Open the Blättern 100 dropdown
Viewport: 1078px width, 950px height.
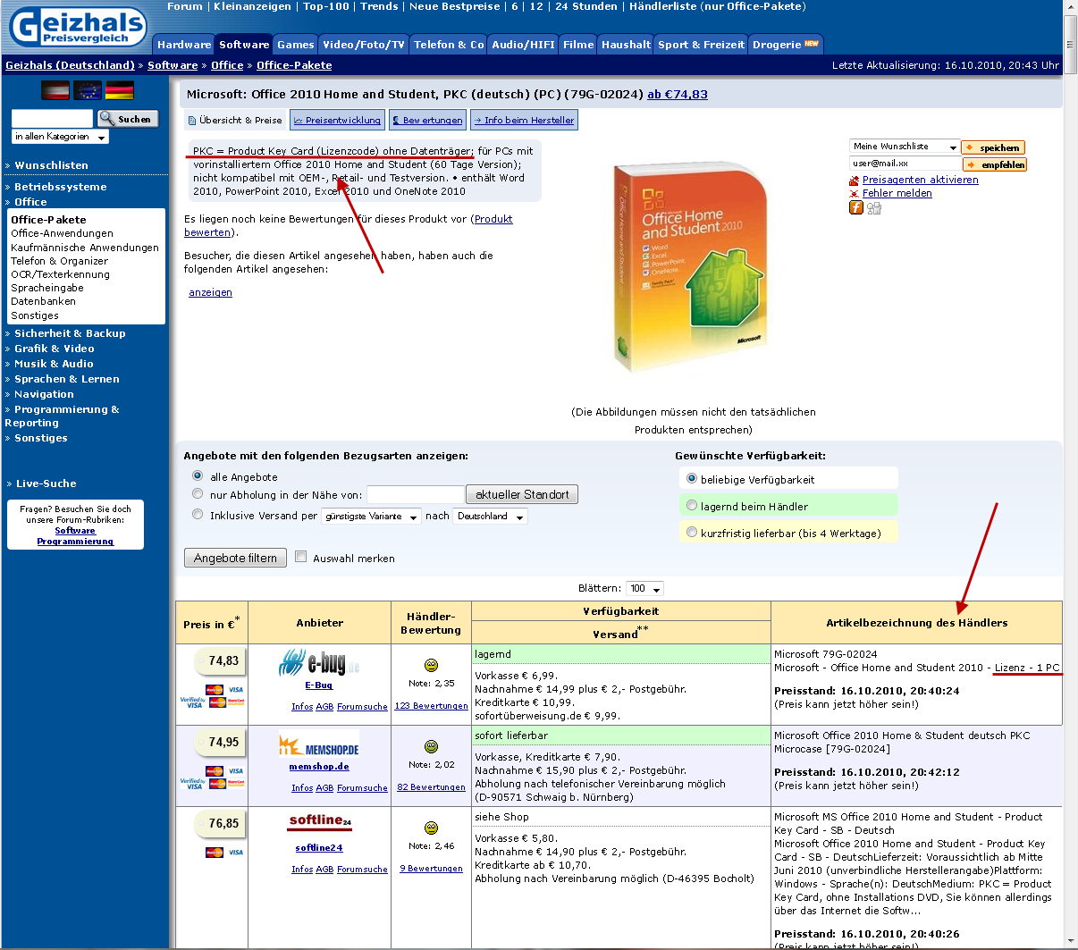click(644, 588)
